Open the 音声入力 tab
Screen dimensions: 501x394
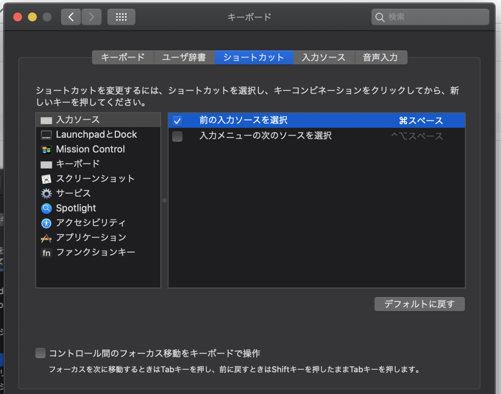381,57
